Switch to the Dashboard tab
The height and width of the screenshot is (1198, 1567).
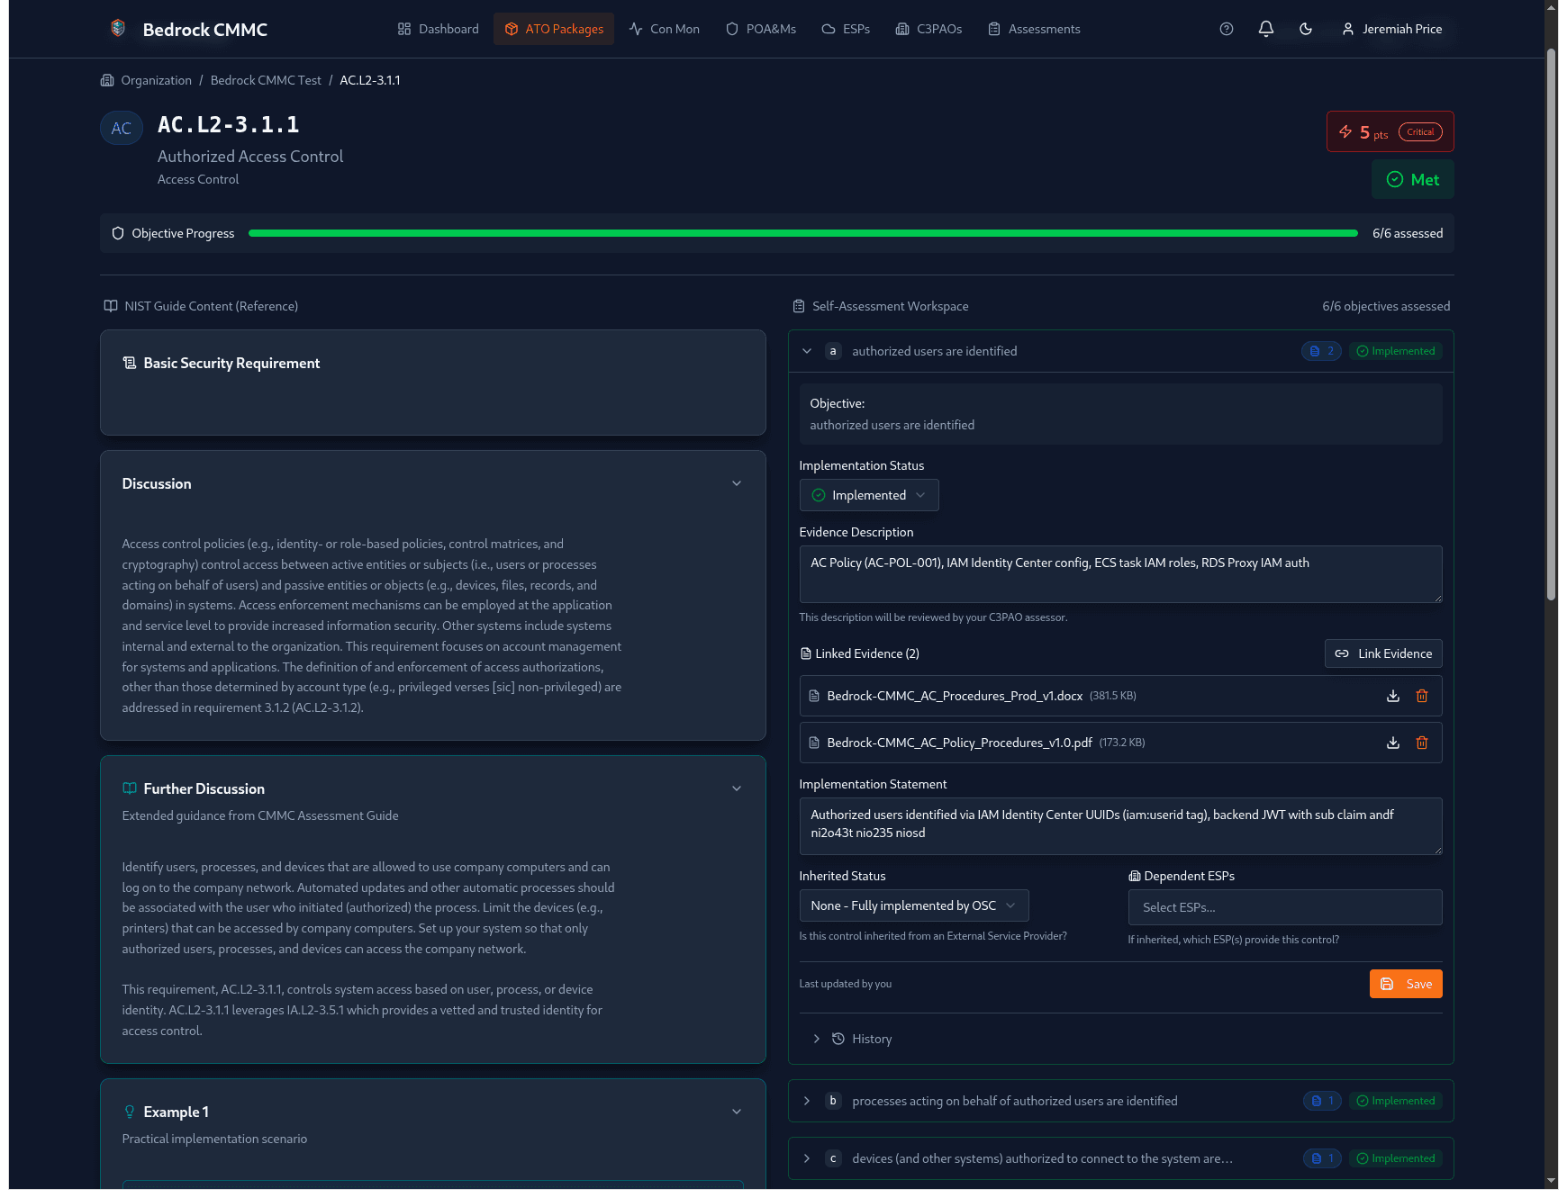[x=437, y=29]
